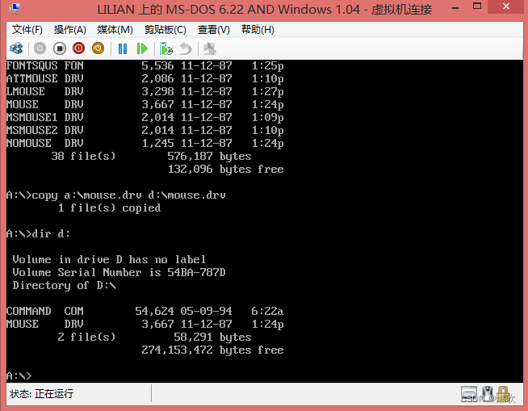Click the keyboard status icon in status bar
The image size is (528, 411).
[x=469, y=393]
